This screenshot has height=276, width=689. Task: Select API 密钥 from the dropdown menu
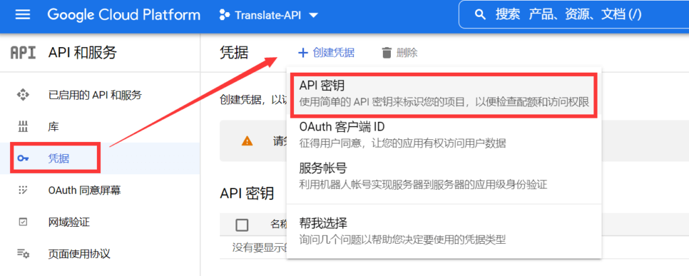444,95
